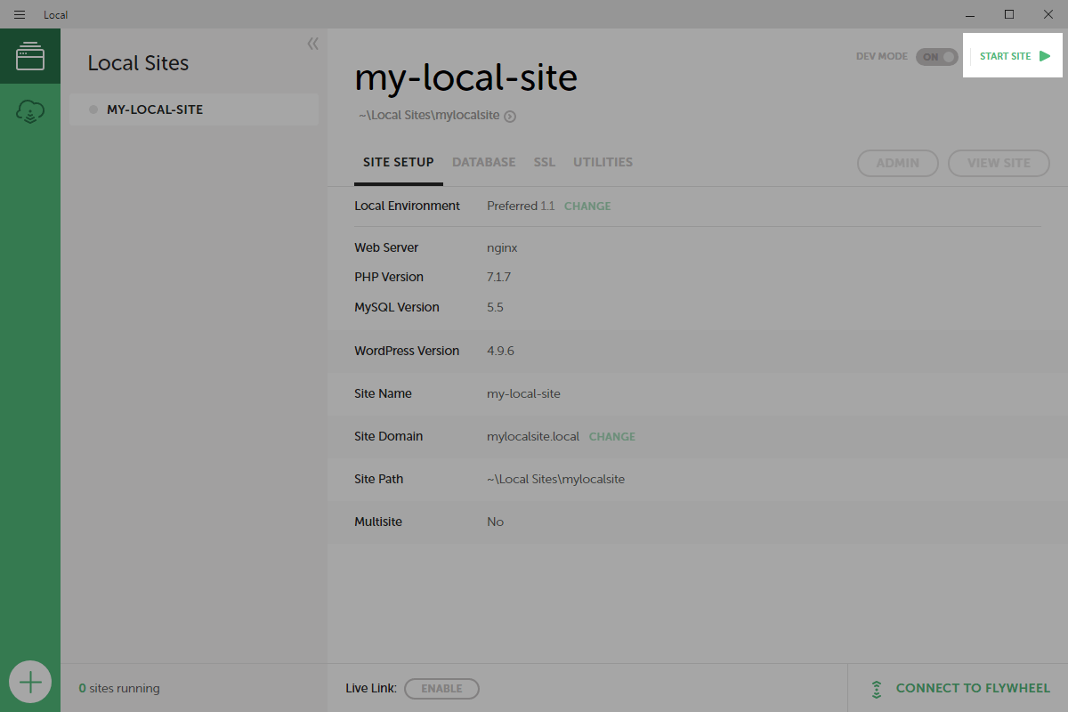Minimize the Local window
Viewport: 1068px width, 712px height.
[x=969, y=14]
